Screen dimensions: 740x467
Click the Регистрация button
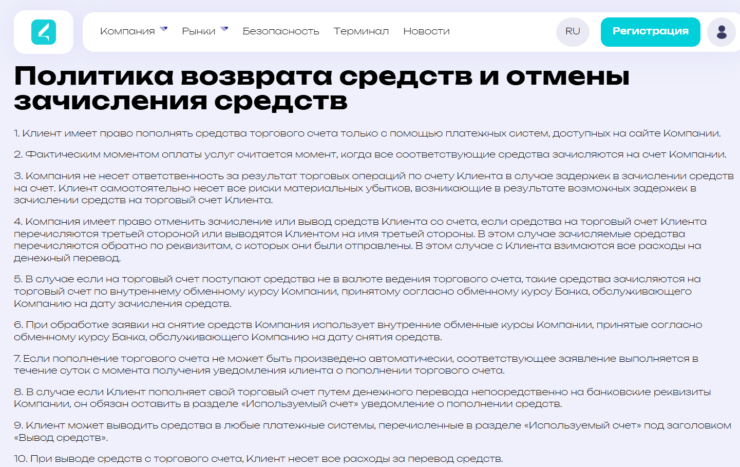(x=651, y=32)
